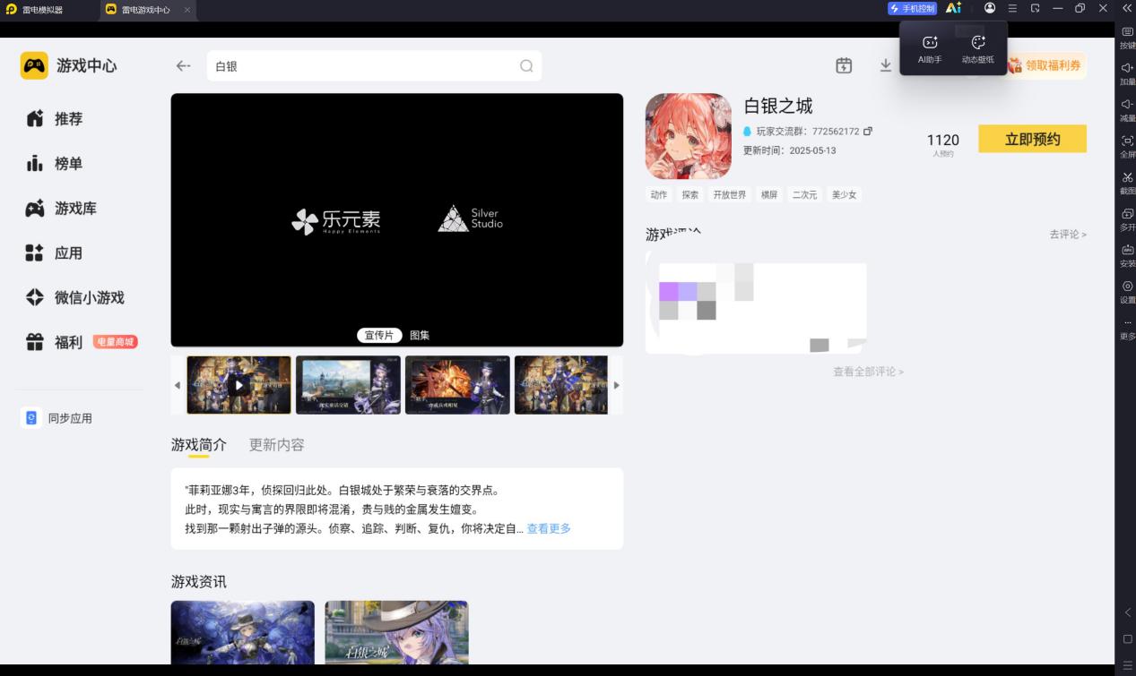The width and height of the screenshot is (1136, 676).
Task: Click the Android back triangle in right toolbar
Action: point(1128,612)
